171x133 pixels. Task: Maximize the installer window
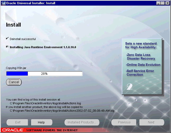(163, 3)
